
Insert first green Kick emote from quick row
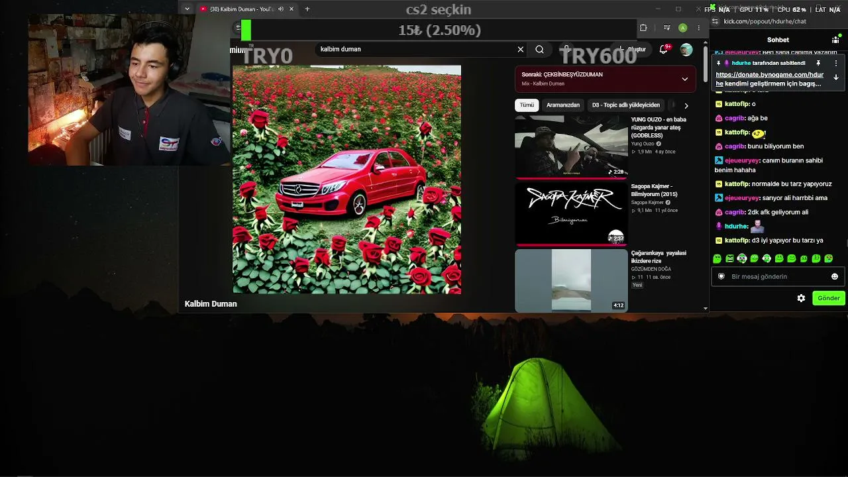(717, 258)
